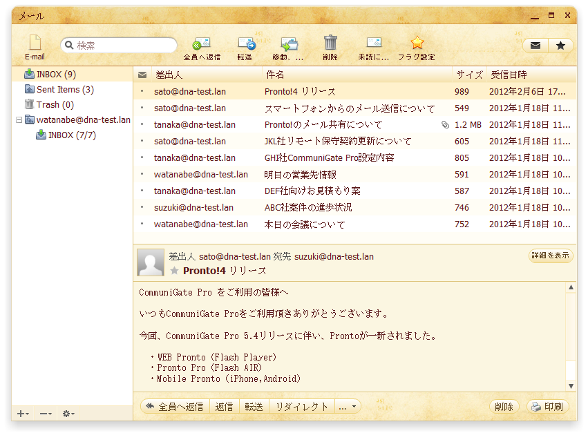Click the suzuki@dna-test.lan sender cell

(x=193, y=208)
